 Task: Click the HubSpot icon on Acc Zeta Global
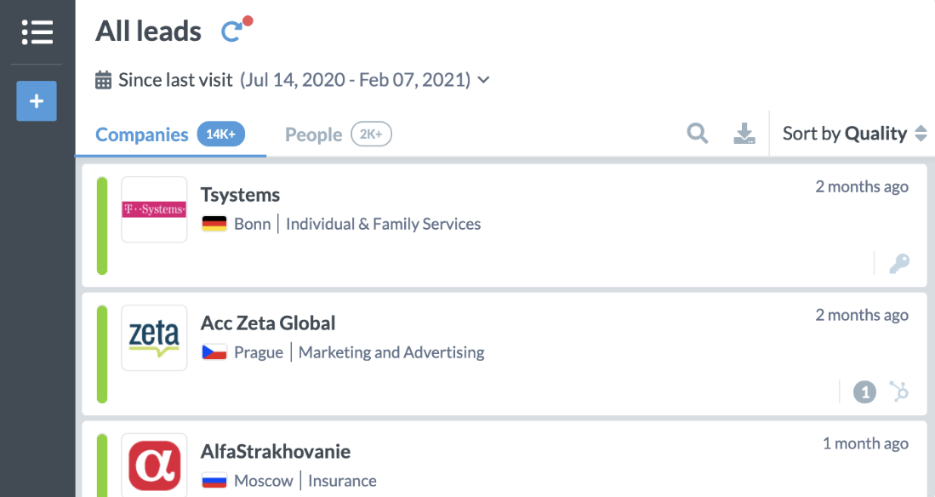tap(899, 391)
